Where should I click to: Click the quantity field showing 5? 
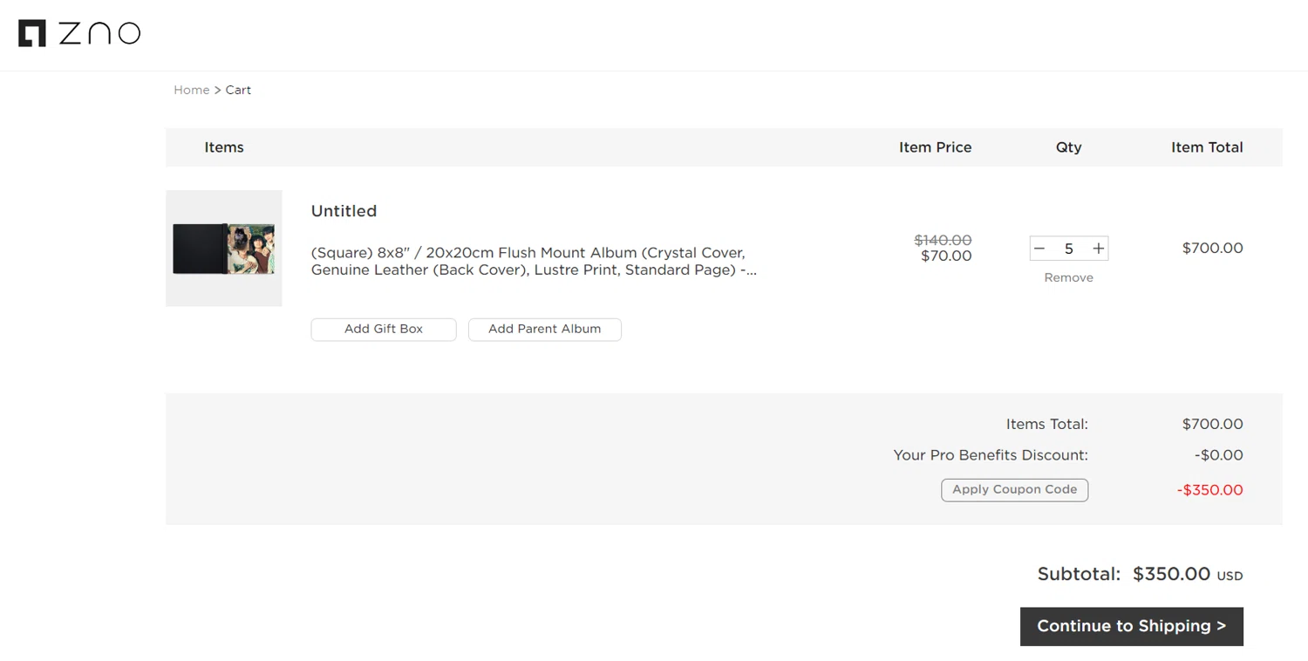click(x=1068, y=249)
